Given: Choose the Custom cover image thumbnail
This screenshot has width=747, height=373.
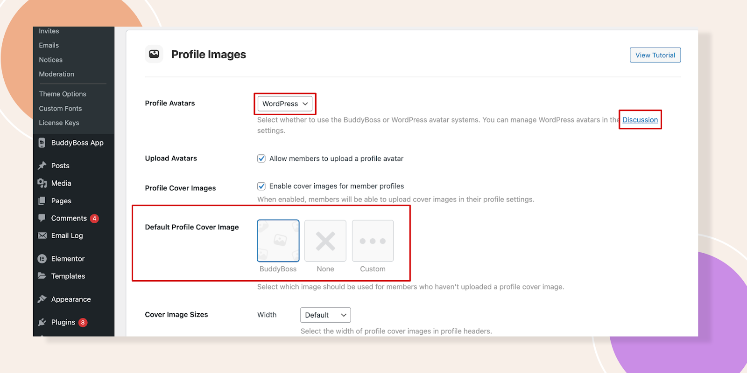Looking at the screenshot, I should (x=373, y=241).
